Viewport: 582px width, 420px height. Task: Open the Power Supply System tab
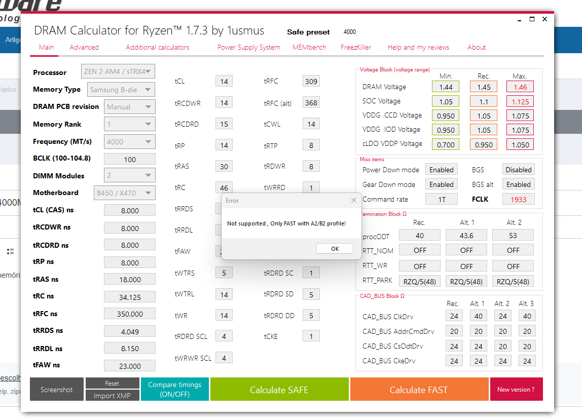point(249,47)
